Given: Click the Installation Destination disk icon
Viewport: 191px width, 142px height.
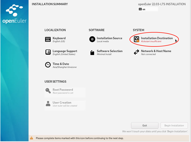Looking at the screenshot, I should [x=136, y=39].
